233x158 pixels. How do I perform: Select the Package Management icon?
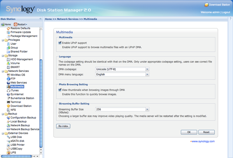pyautogui.click(x=8, y=36)
